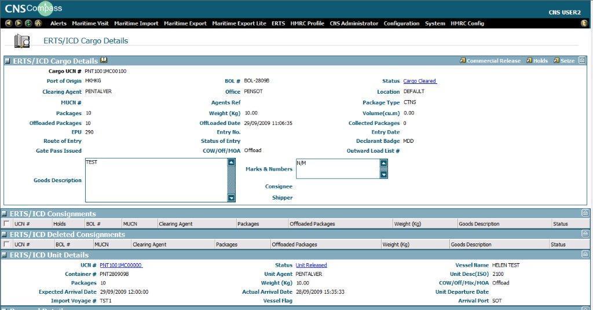Image resolution: width=593 pixels, height=310 pixels.
Task: Tick the ERTS/ICD Consignments select-all checkbox
Action: (x=6, y=224)
